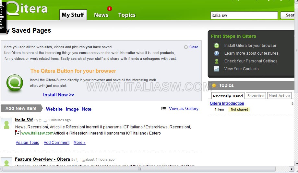The image size is (298, 173).
Task: Open the feedback side tab
Action: coord(3,17)
